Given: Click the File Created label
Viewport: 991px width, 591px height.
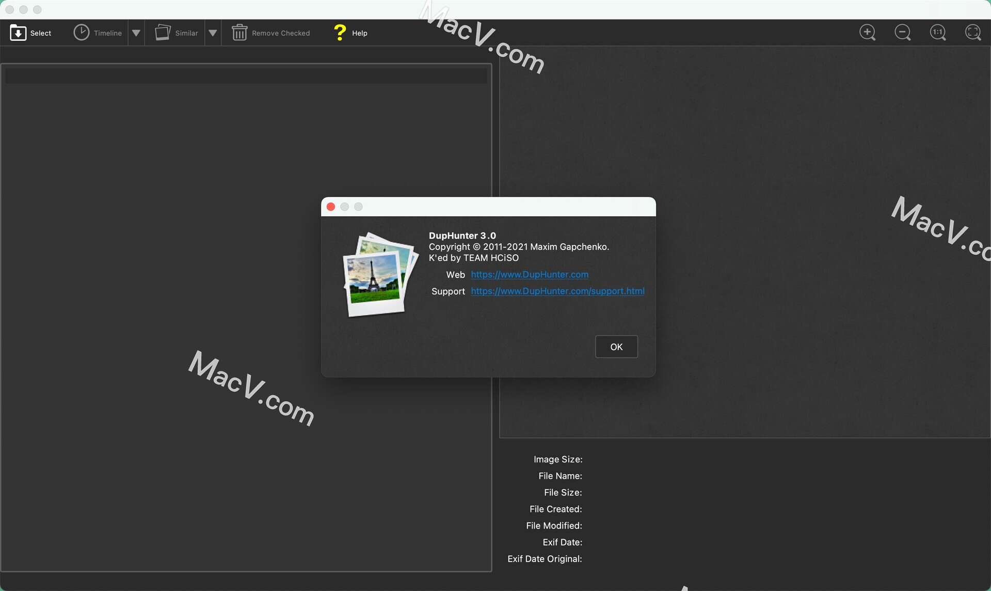Looking at the screenshot, I should click(555, 509).
